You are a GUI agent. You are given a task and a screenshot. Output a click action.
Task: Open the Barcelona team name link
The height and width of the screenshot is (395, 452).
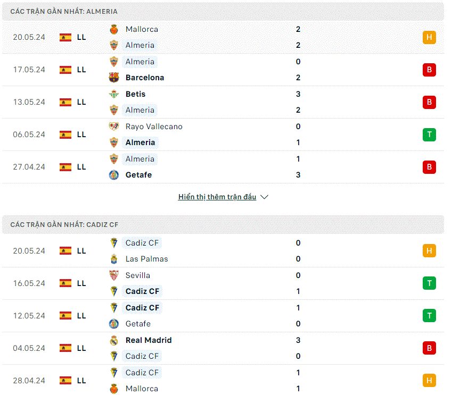(x=145, y=78)
